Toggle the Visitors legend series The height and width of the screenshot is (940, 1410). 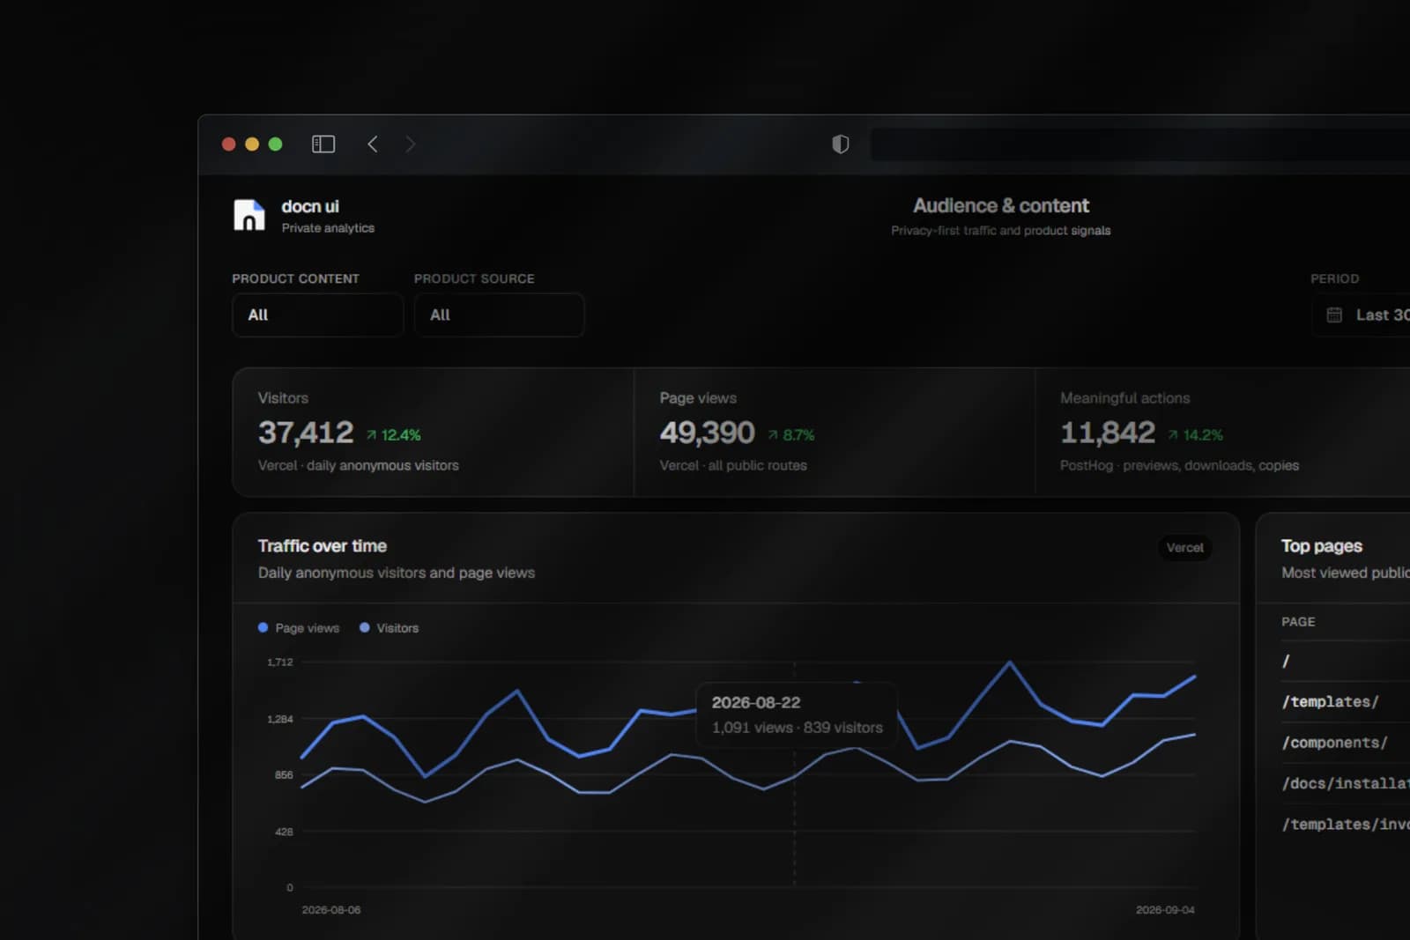(390, 628)
